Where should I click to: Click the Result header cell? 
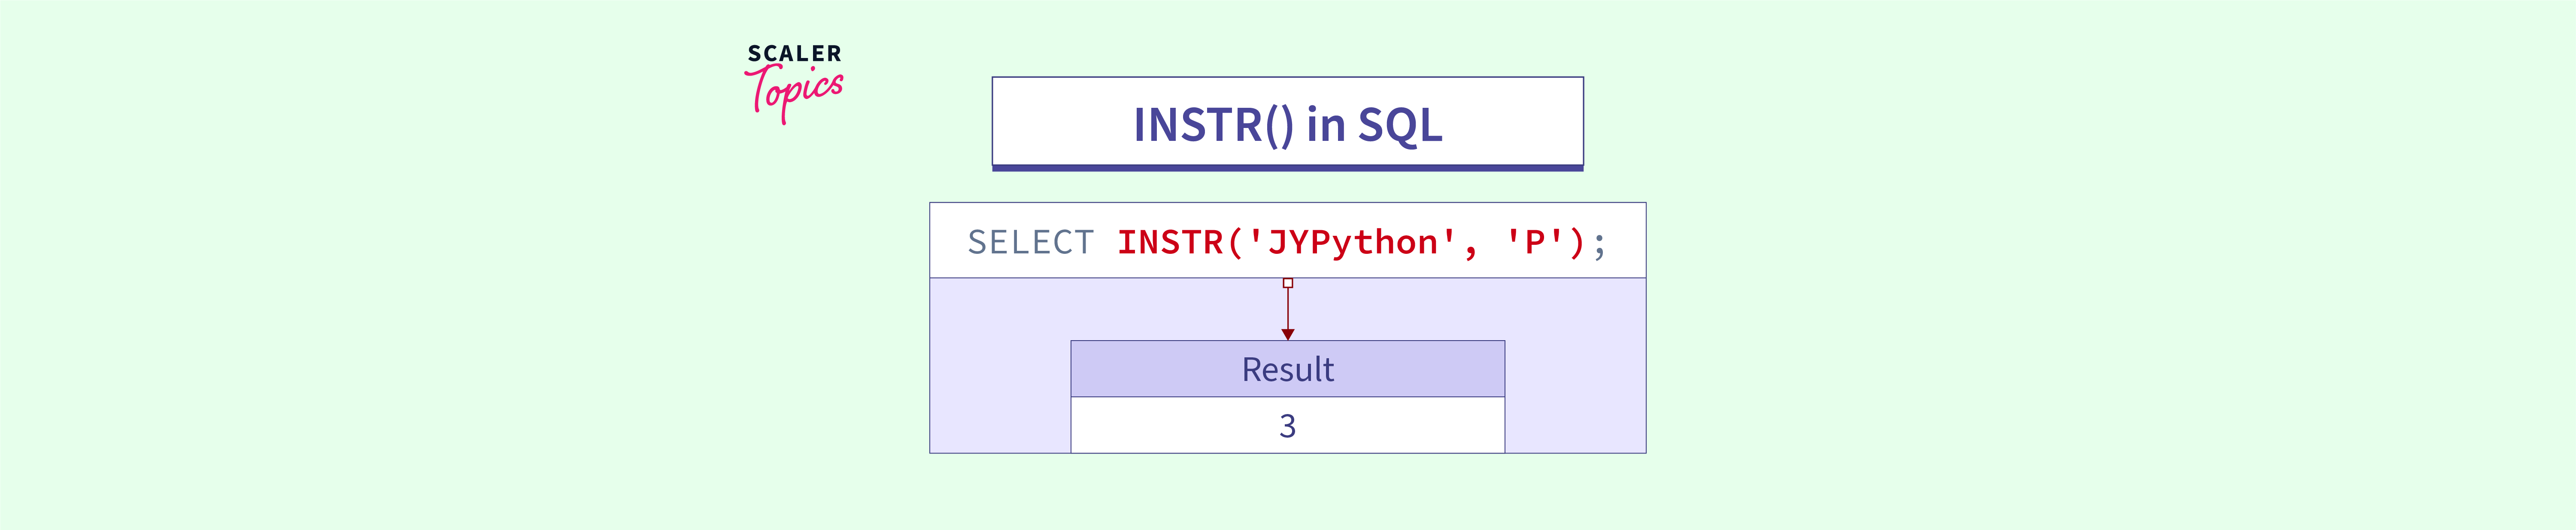pos(1287,370)
